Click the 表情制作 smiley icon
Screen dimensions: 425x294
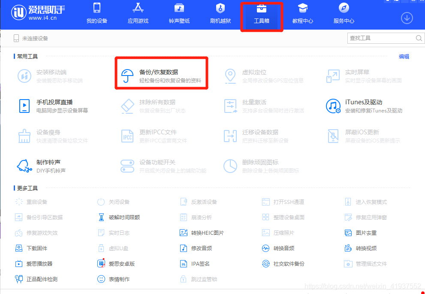[x=101, y=279]
